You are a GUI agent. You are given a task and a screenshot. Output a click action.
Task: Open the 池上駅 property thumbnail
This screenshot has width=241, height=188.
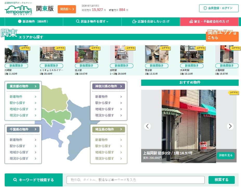(86, 54)
